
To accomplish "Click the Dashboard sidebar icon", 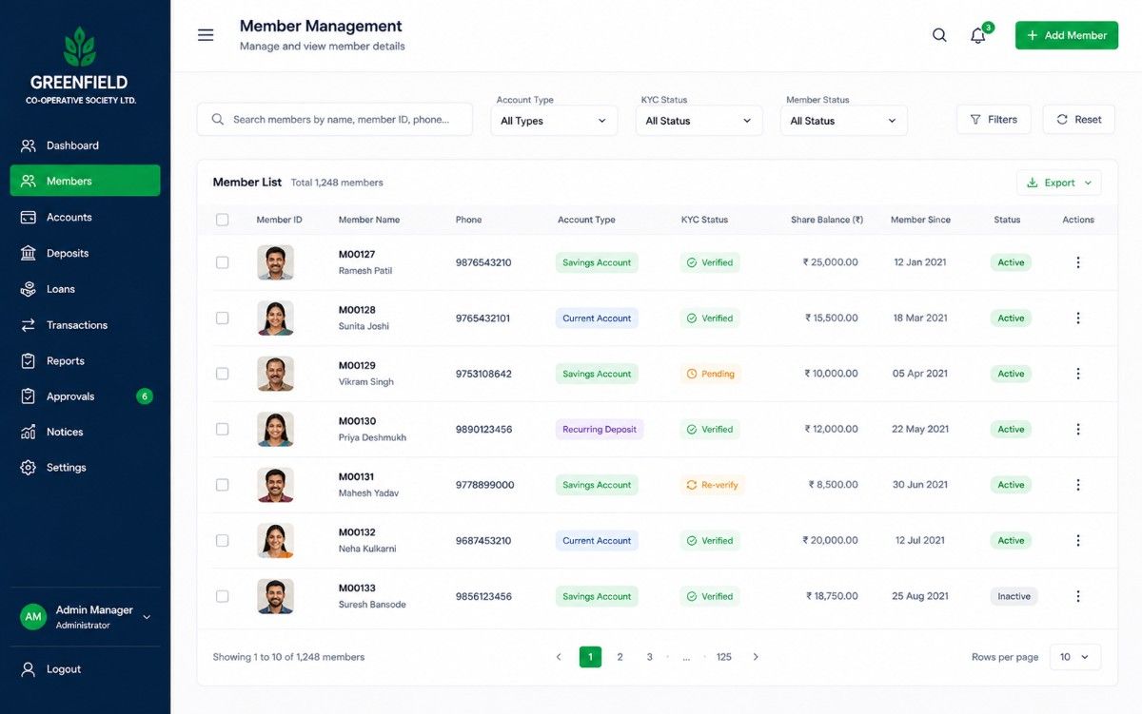I will point(29,145).
